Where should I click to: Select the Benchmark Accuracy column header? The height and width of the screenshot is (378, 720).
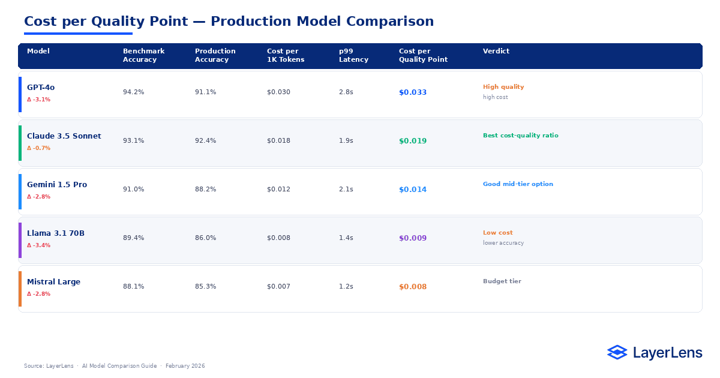[144, 55]
